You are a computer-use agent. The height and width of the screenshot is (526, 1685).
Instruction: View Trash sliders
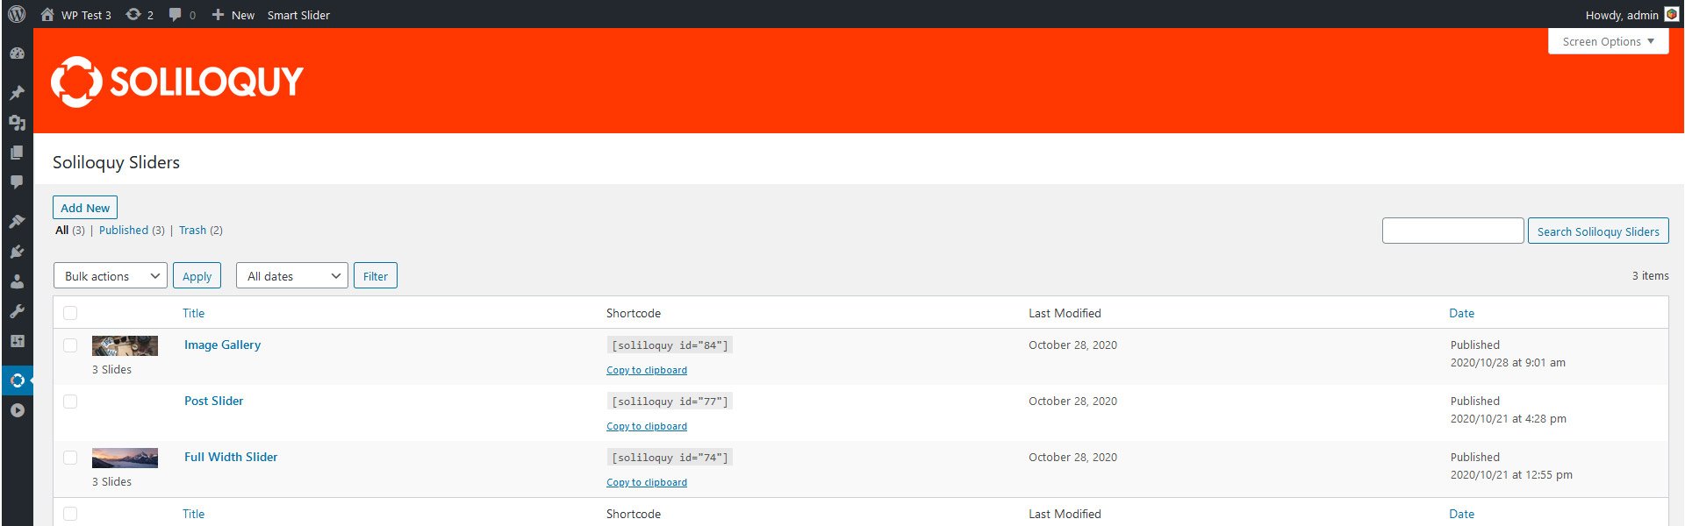(x=192, y=231)
